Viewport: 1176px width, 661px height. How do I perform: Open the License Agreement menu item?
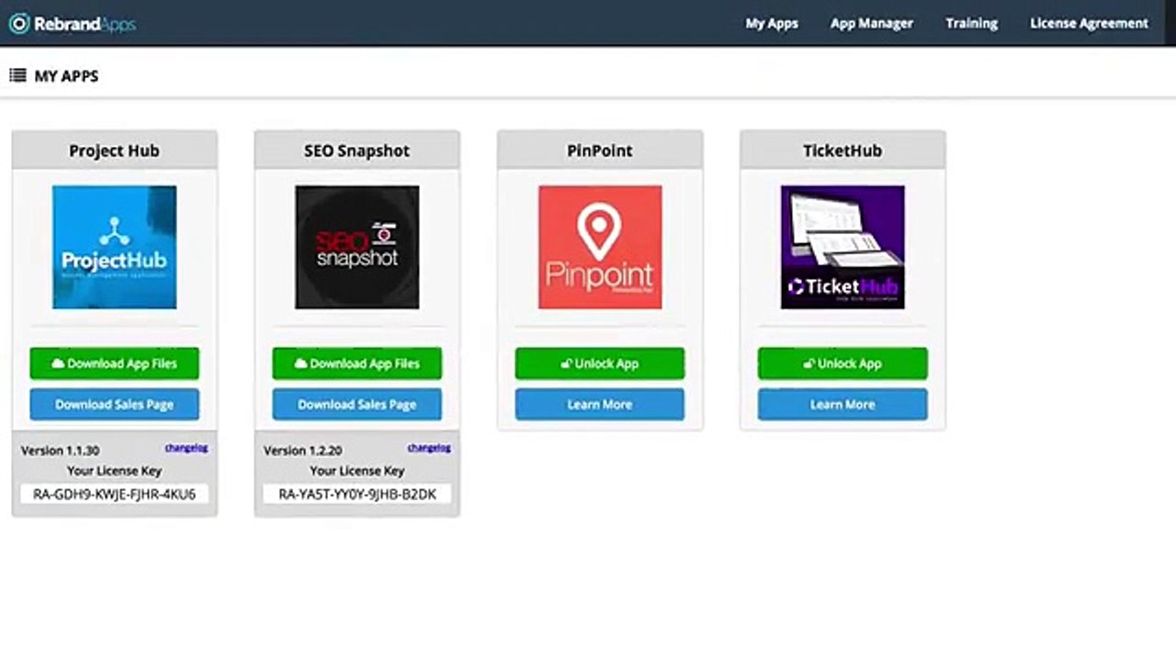click(x=1089, y=24)
